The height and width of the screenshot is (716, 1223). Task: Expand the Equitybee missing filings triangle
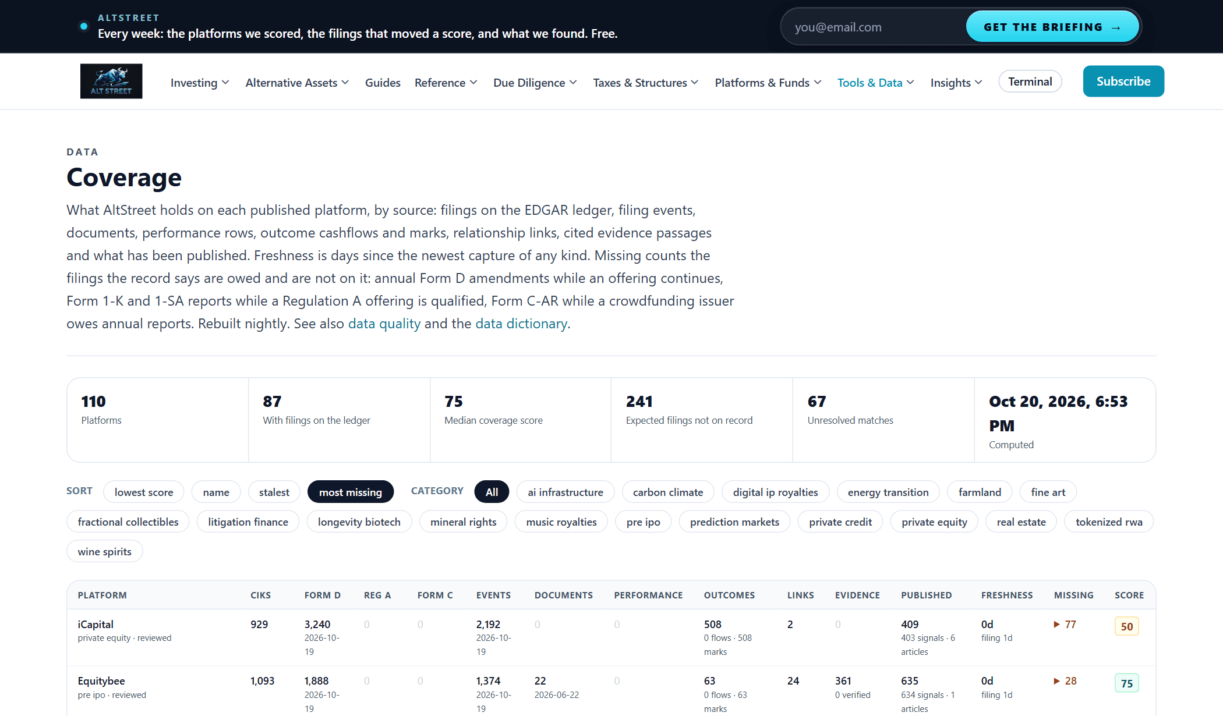pos(1056,681)
